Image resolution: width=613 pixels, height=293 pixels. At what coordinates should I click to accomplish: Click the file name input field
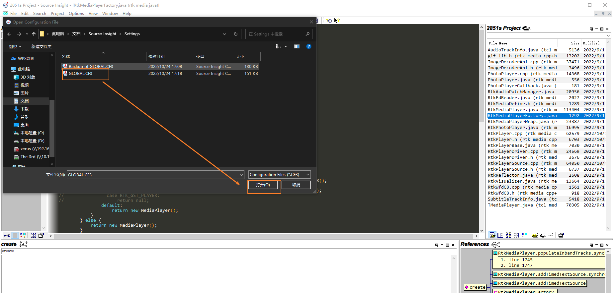pos(153,175)
